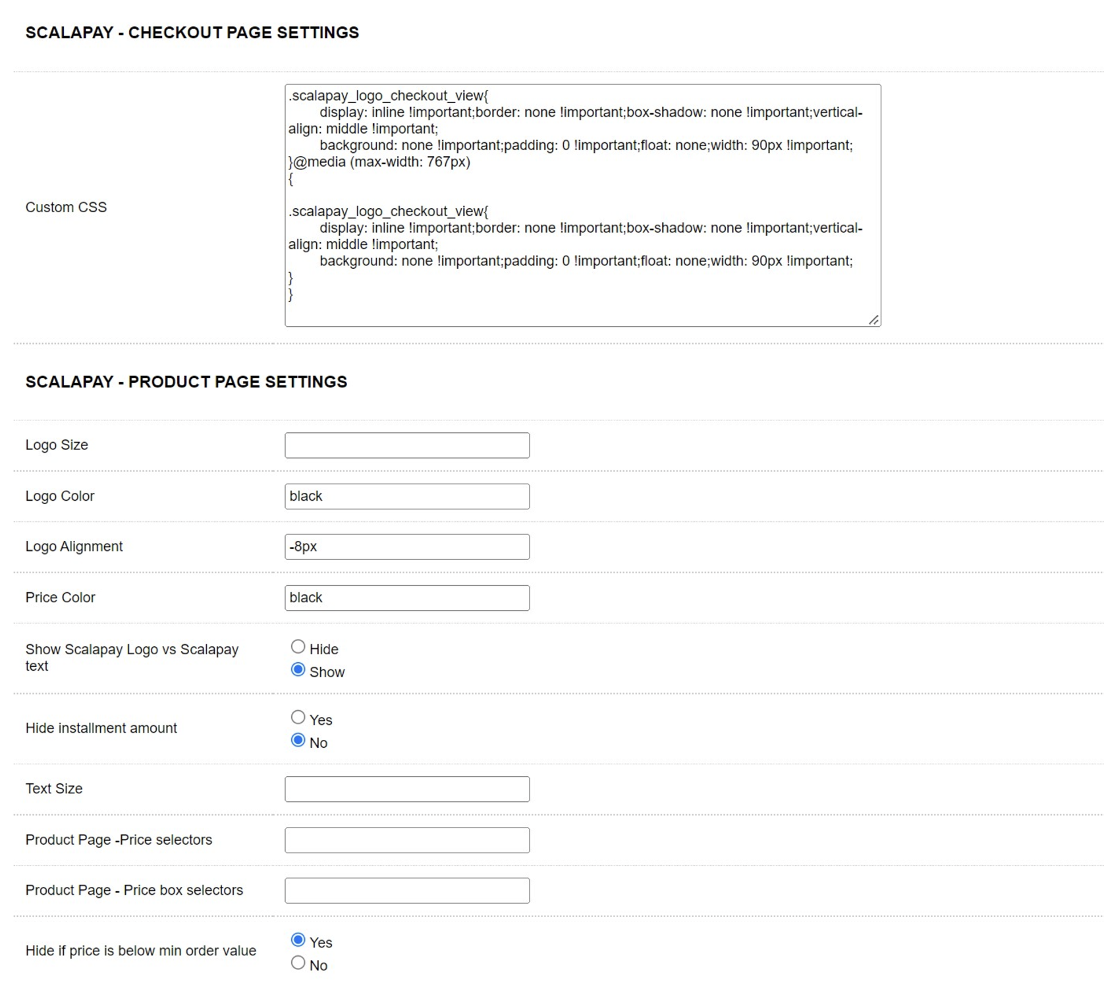Click the Product Page -Price selectors field

[407, 840]
